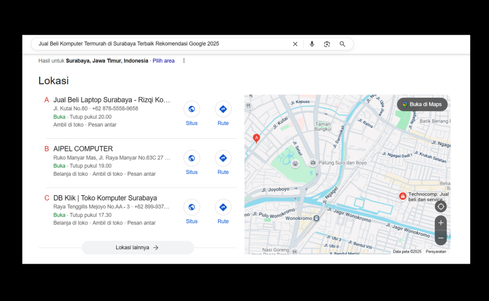The width and height of the screenshot is (489, 301).
Task: Clear the search query with X icon
Action: 295,44
